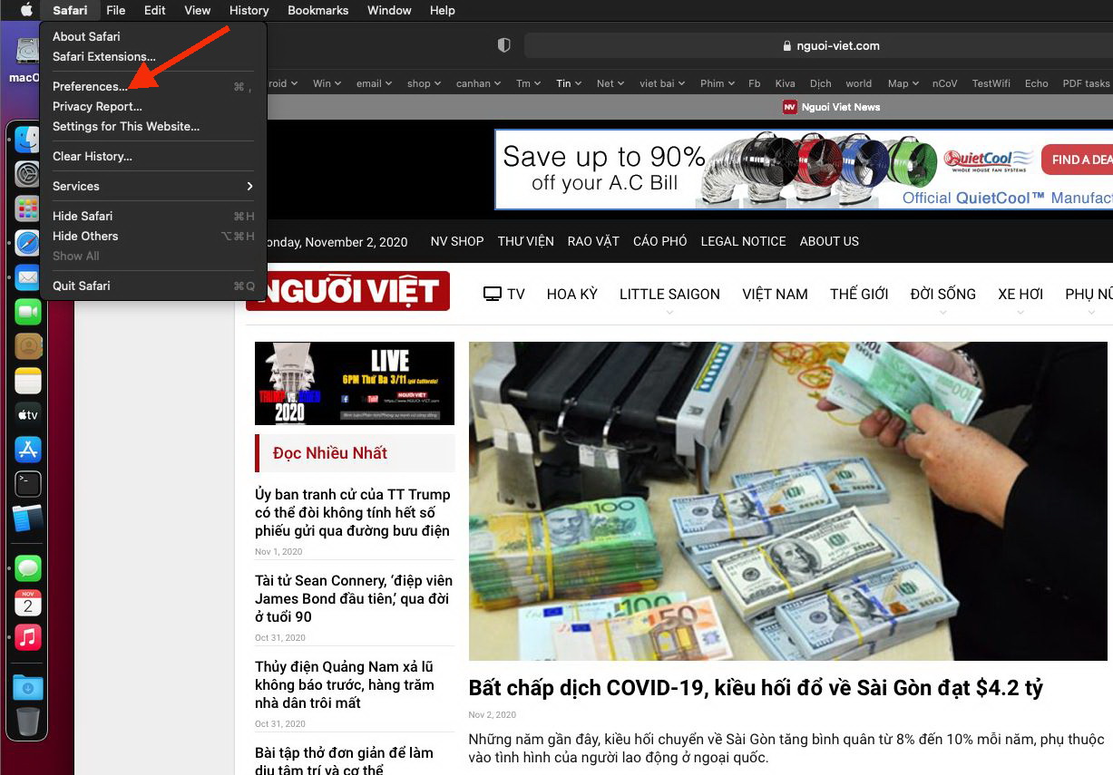The width and height of the screenshot is (1113, 775).
Task: Open the LITTLE SAIGON section link
Action: (x=669, y=294)
